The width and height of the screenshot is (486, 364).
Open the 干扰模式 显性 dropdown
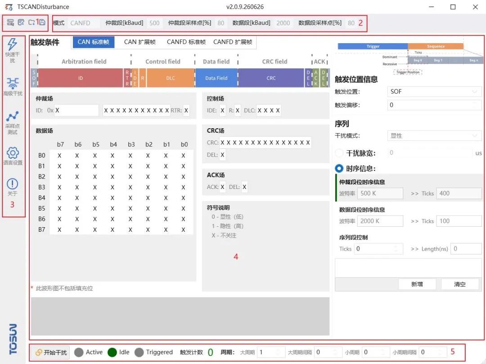pyautogui.click(x=434, y=136)
